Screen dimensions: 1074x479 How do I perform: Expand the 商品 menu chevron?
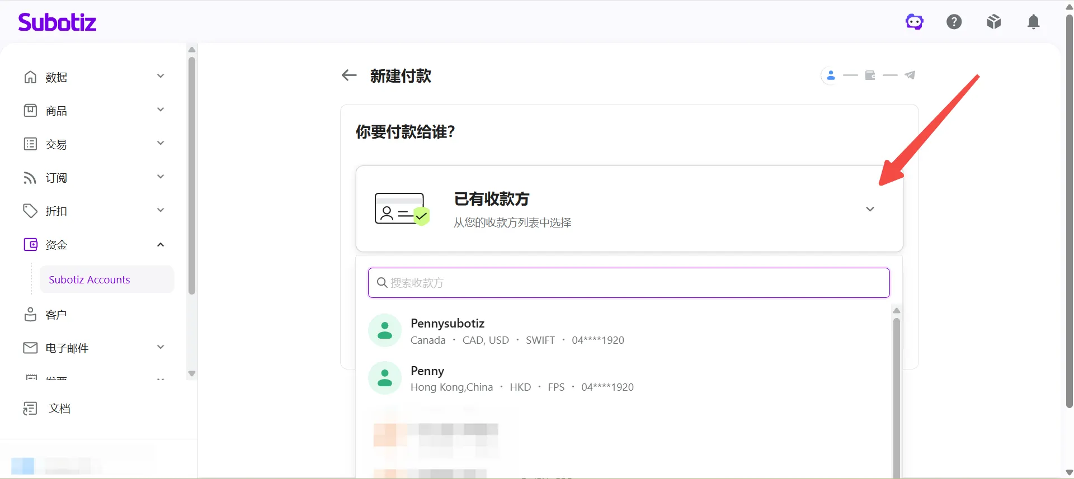coord(161,110)
